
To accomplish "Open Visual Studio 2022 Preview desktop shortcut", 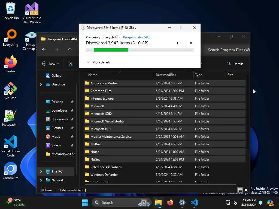I will 32,13.
